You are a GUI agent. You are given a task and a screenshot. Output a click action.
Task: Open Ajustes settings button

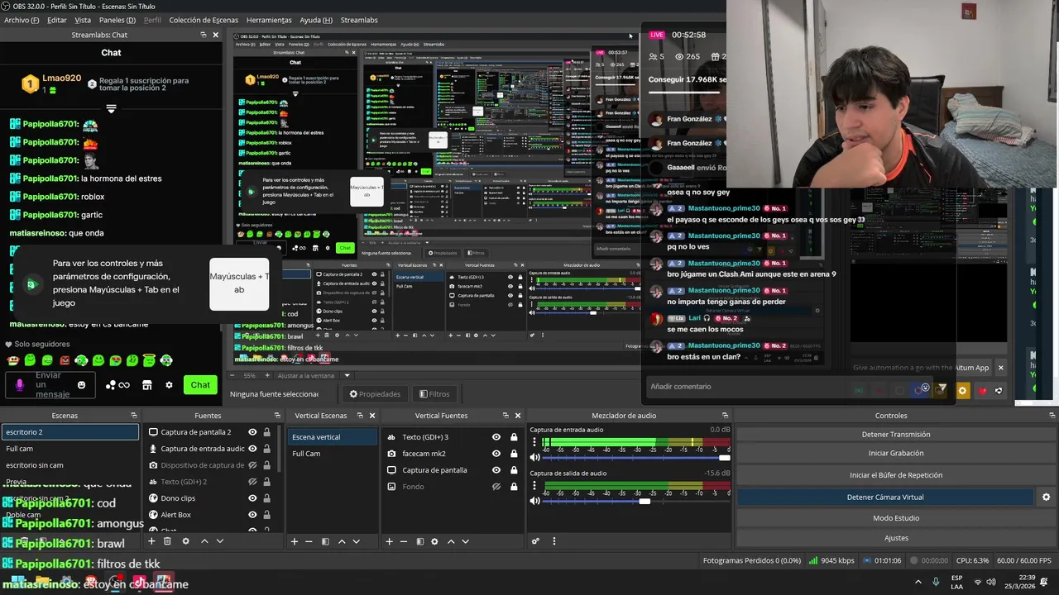(x=895, y=538)
